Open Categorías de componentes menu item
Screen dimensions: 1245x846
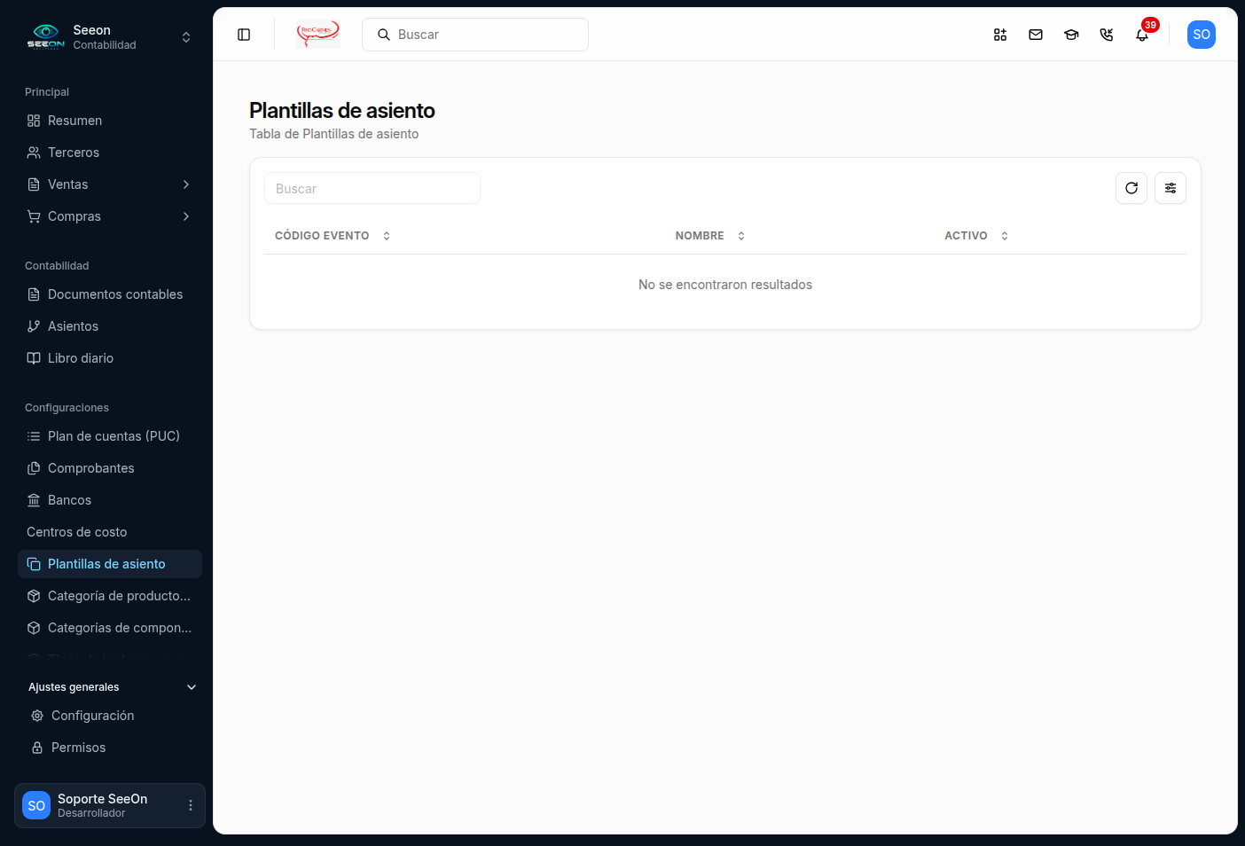pyautogui.click(x=110, y=628)
